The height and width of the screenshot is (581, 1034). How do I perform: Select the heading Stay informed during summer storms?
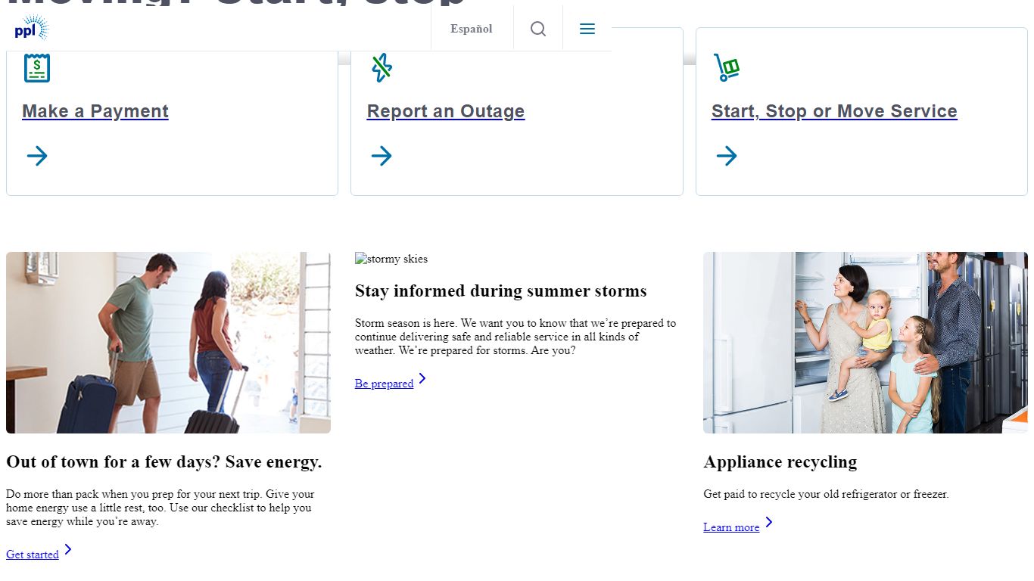coord(501,291)
